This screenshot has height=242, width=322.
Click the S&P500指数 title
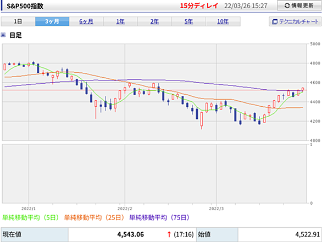(25, 6)
